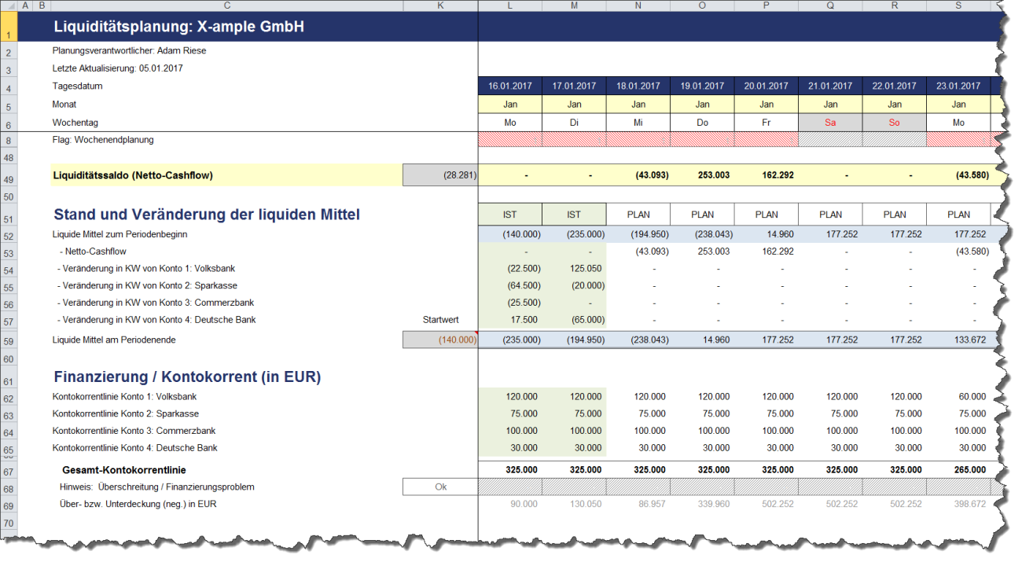Viewport: 1022px width, 562px height.
Task: Select the Liquiditätssaldo value 162.292
Action: coord(766,175)
